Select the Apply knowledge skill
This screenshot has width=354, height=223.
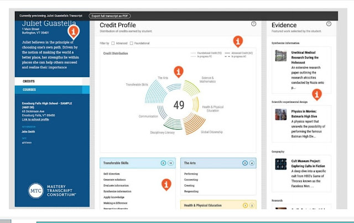tap(114, 197)
